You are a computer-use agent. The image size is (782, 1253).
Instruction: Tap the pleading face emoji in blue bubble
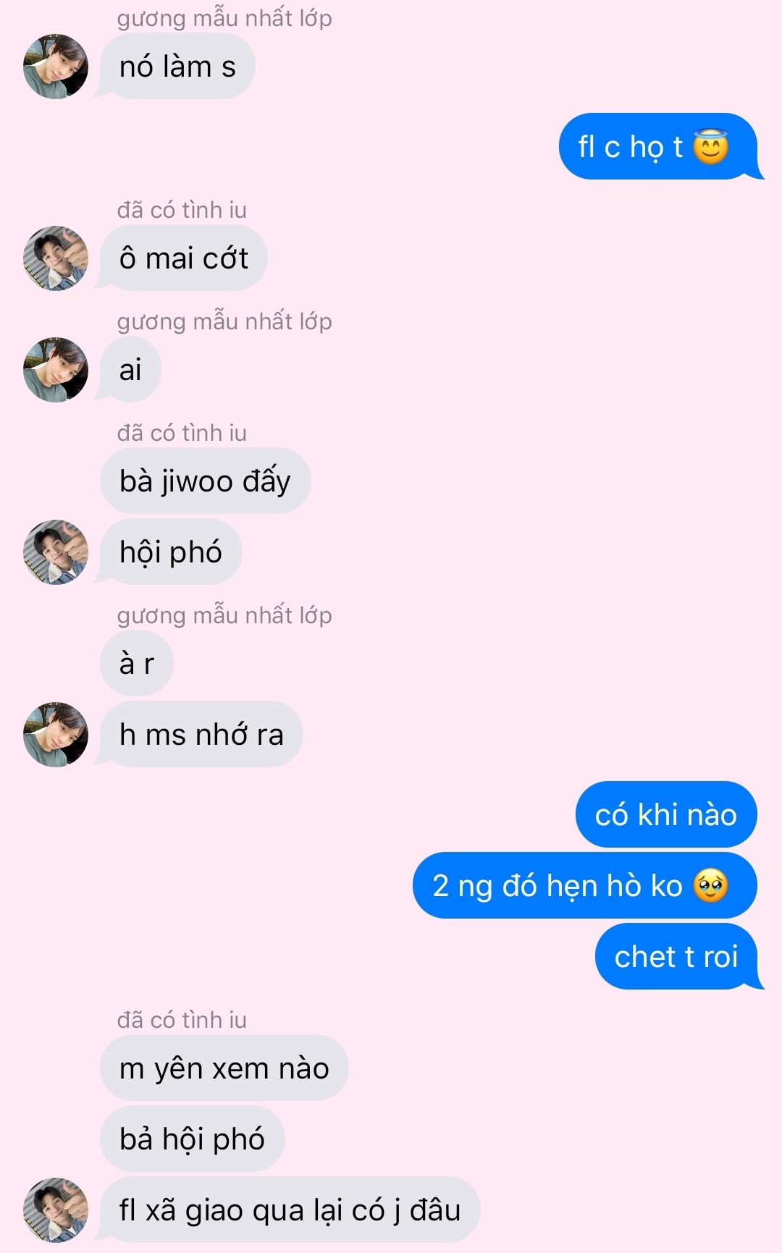coord(710,886)
